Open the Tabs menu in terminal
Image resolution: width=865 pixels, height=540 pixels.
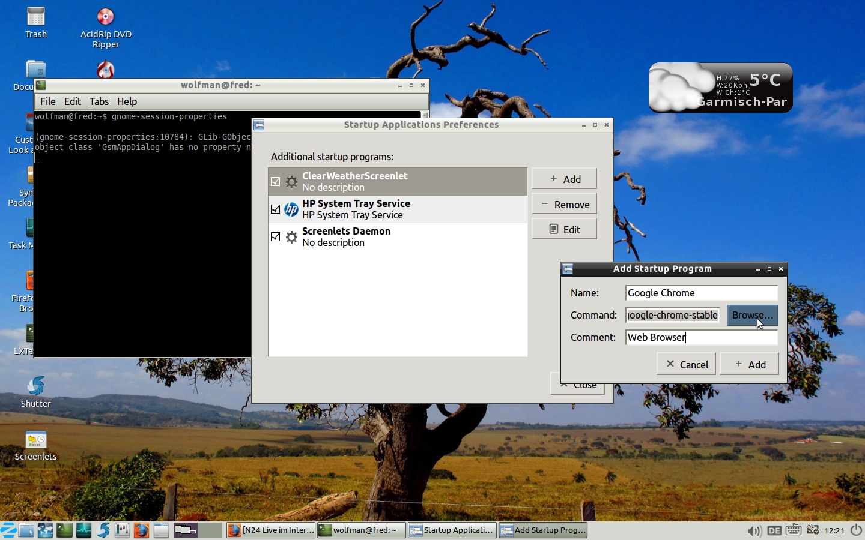coord(99,101)
